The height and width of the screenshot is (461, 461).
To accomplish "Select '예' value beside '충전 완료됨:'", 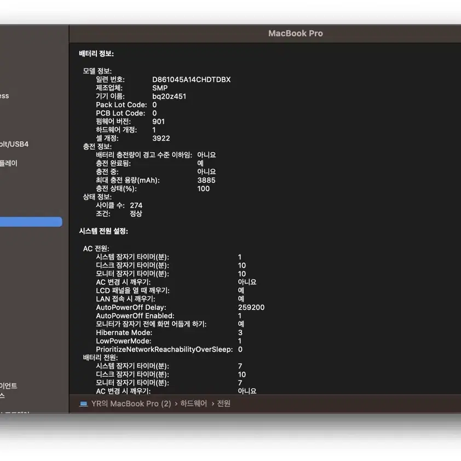I will point(200,163).
